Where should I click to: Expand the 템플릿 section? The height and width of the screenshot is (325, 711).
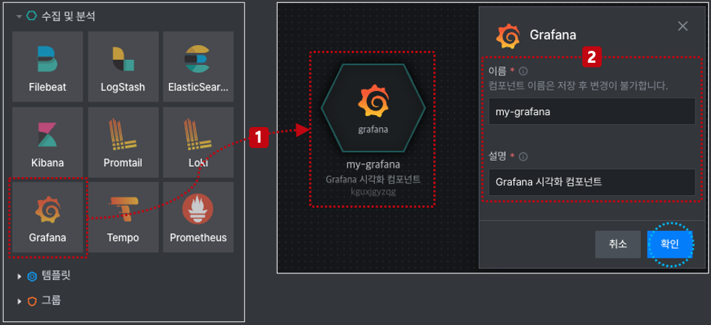point(19,276)
